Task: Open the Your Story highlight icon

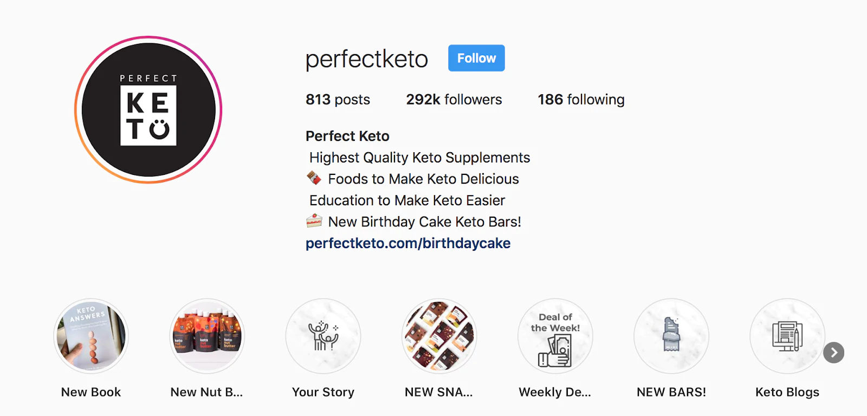Action: (323, 336)
